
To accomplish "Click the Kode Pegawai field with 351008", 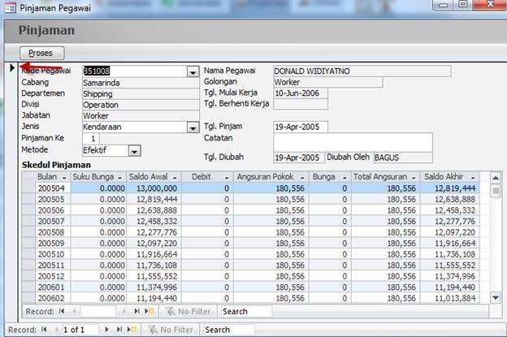I will tap(135, 71).
